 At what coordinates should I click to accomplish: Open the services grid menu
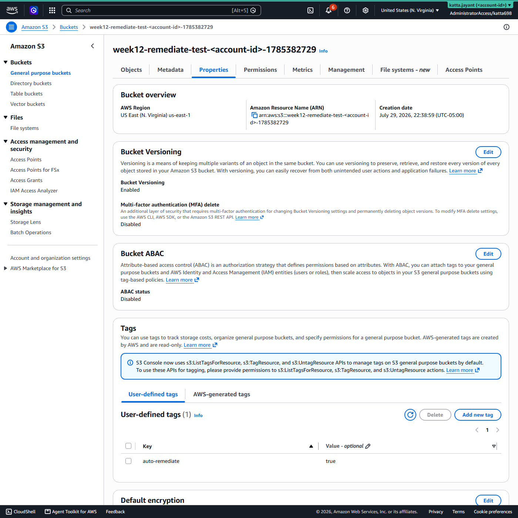tap(52, 10)
